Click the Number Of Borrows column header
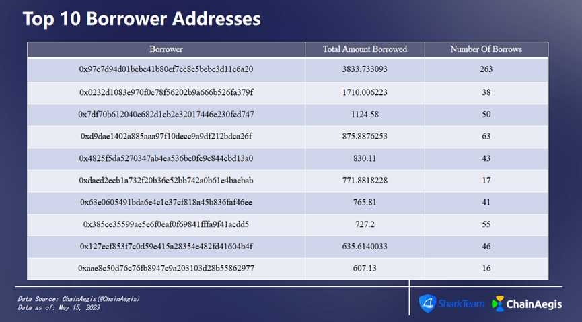 pos(486,49)
